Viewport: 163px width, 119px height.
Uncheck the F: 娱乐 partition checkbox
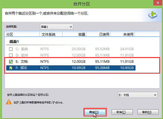[x=11, y=68]
